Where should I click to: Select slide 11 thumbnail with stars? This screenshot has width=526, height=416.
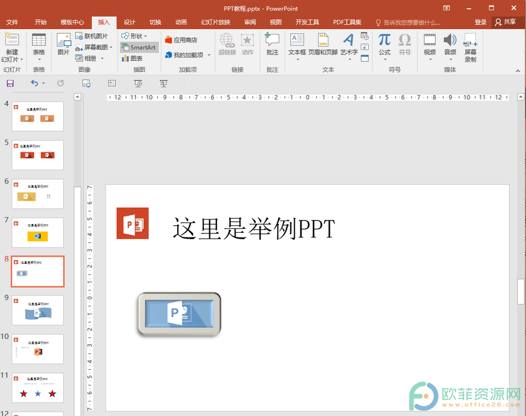37,387
